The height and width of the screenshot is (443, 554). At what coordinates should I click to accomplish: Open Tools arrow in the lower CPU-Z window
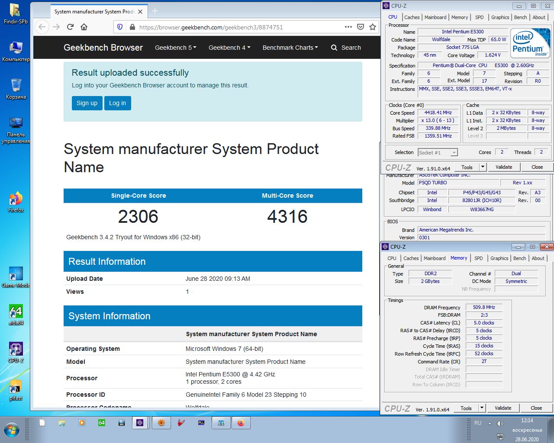[482, 408]
